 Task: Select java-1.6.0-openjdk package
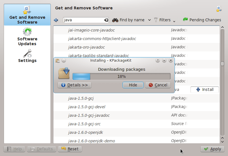(x=136, y=132)
